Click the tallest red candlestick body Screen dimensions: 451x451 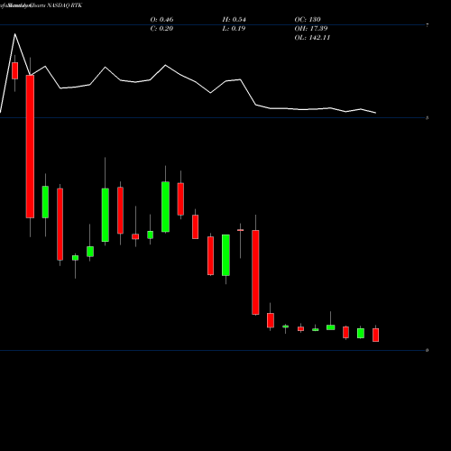click(30, 146)
